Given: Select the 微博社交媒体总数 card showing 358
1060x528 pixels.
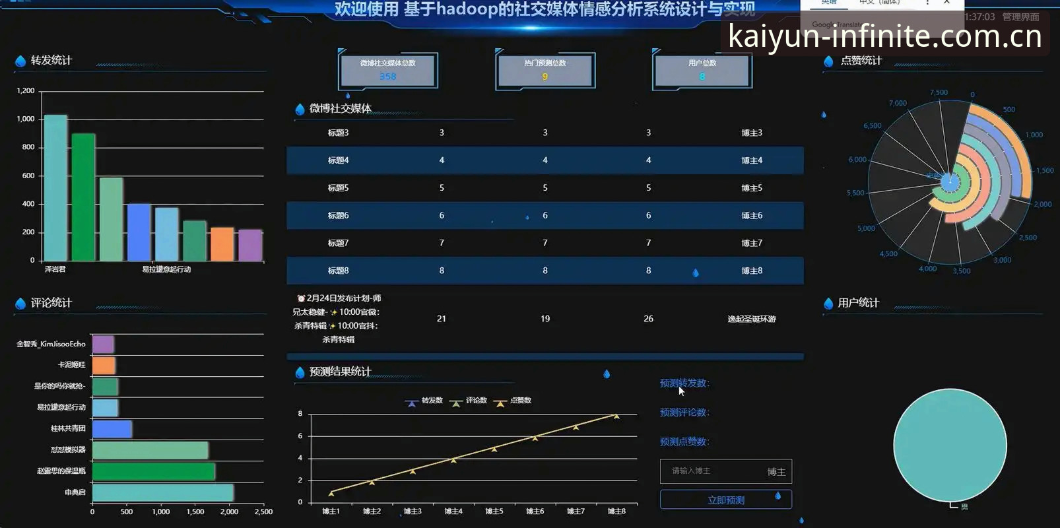Looking at the screenshot, I should 388,71.
